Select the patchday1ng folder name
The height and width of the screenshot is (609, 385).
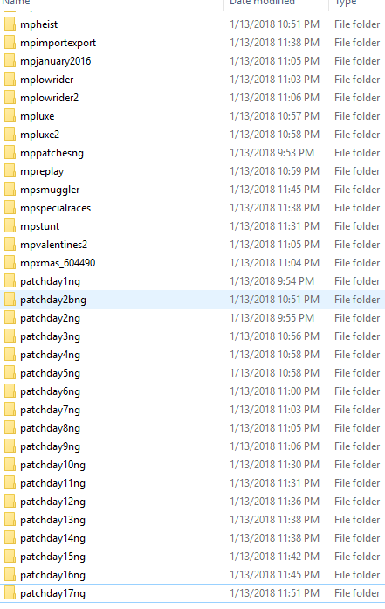50,281
